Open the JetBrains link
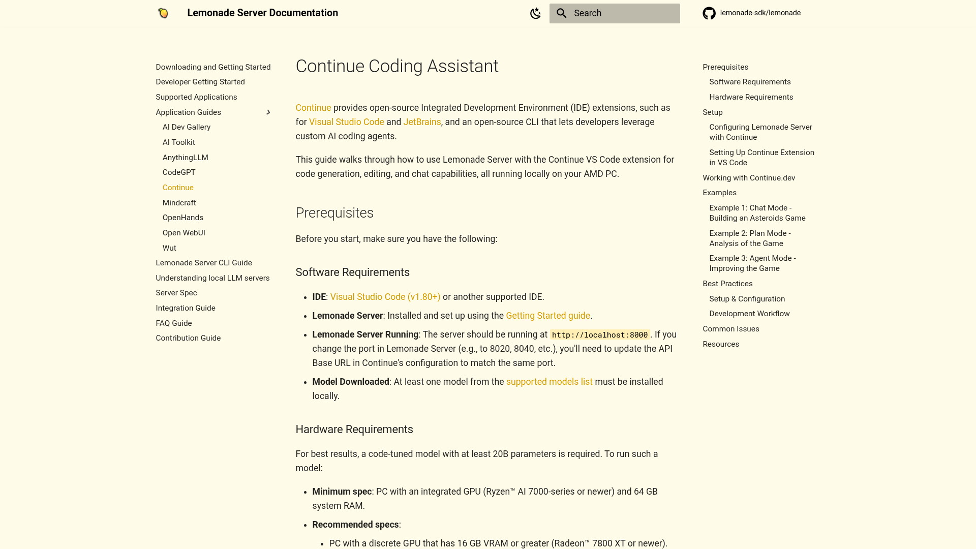The height and width of the screenshot is (549, 976). (422, 122)
